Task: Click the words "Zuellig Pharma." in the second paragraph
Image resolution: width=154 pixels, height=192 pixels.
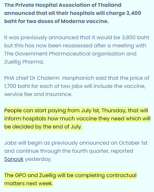Action: (x=24, y=62)
